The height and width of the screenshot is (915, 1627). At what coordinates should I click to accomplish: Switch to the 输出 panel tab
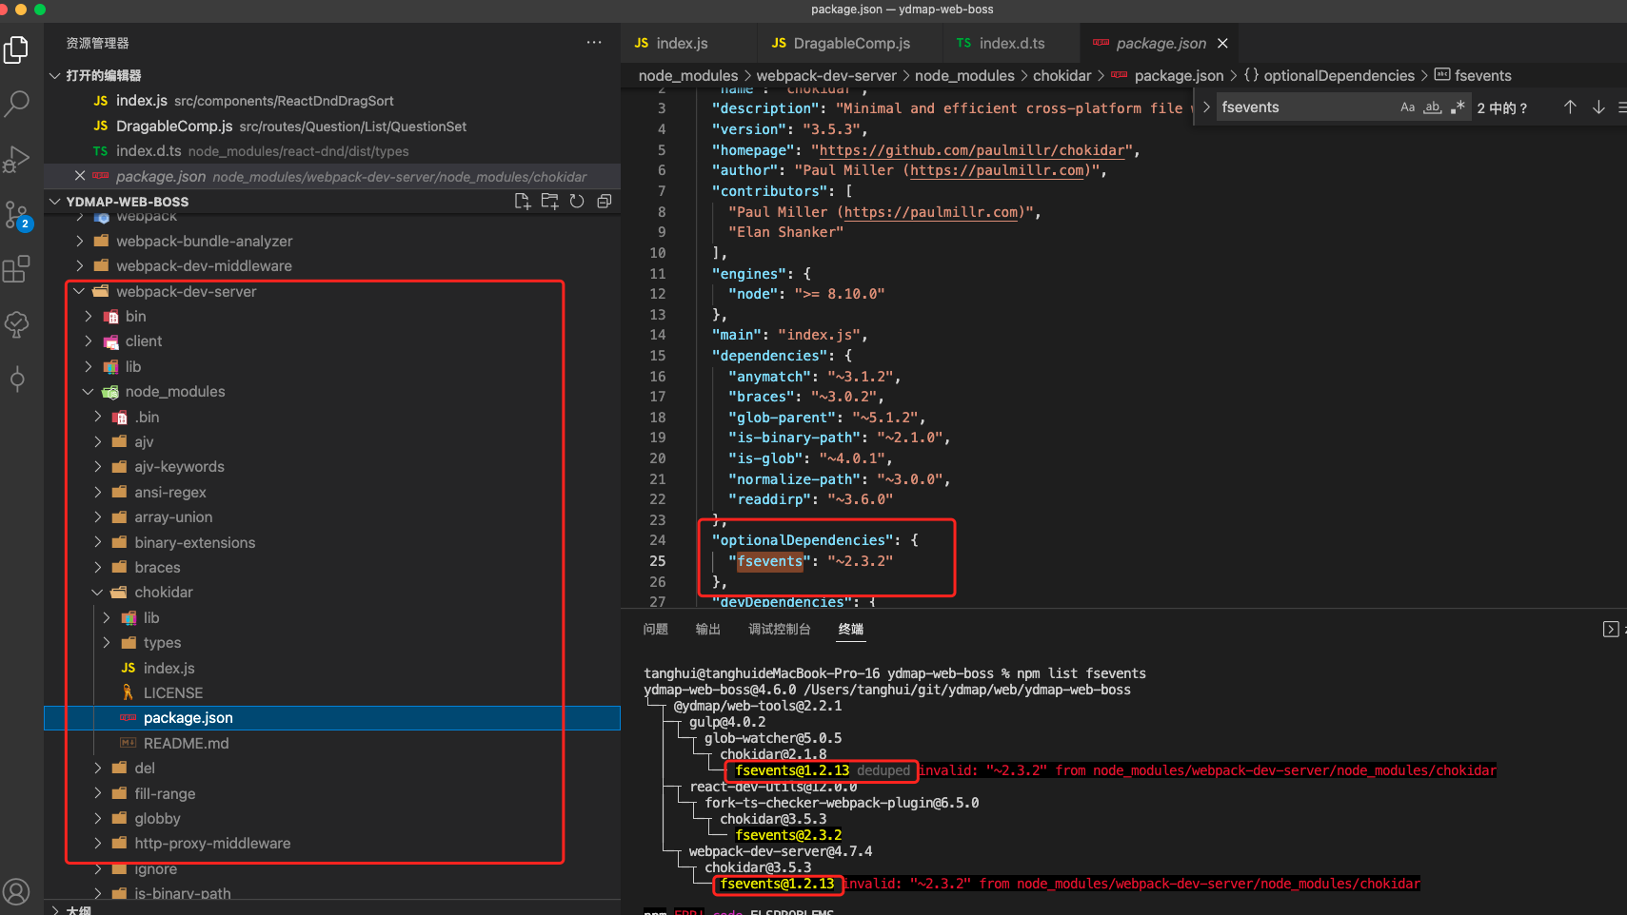707,629
